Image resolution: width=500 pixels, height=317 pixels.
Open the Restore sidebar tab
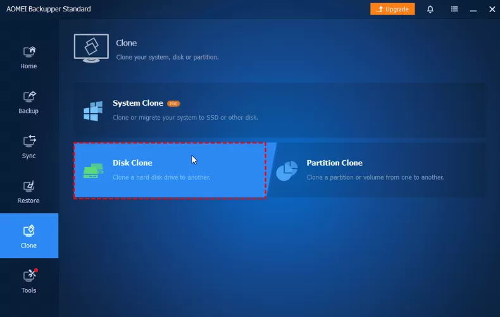28,192
